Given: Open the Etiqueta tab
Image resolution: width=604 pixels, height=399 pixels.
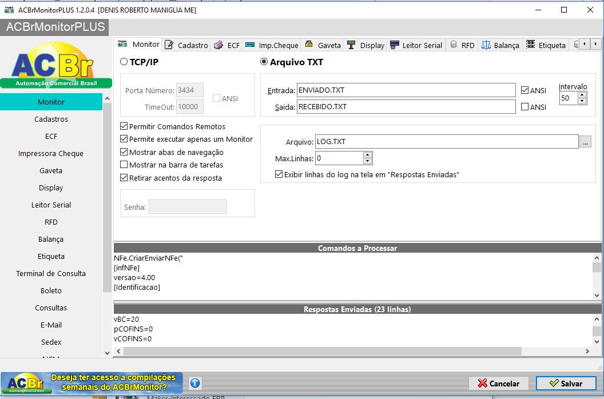Looking at the screenshot, I should pyautogui.click(x=546, y=45).
